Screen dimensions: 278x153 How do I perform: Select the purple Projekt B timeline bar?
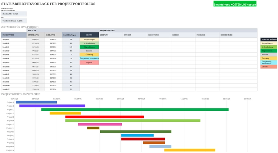pos(52,106)
